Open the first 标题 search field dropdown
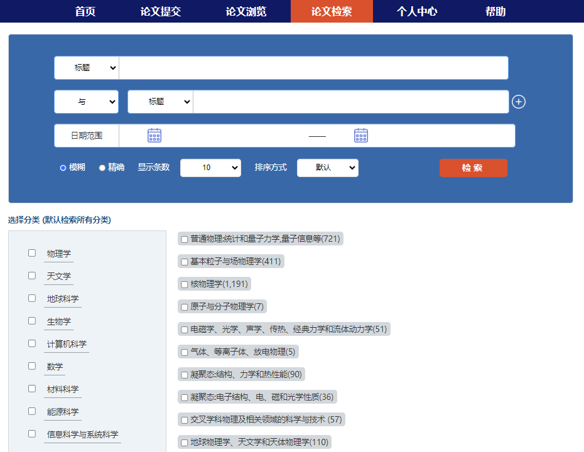This screenshot has width=584, height=452. click(87, 68)
